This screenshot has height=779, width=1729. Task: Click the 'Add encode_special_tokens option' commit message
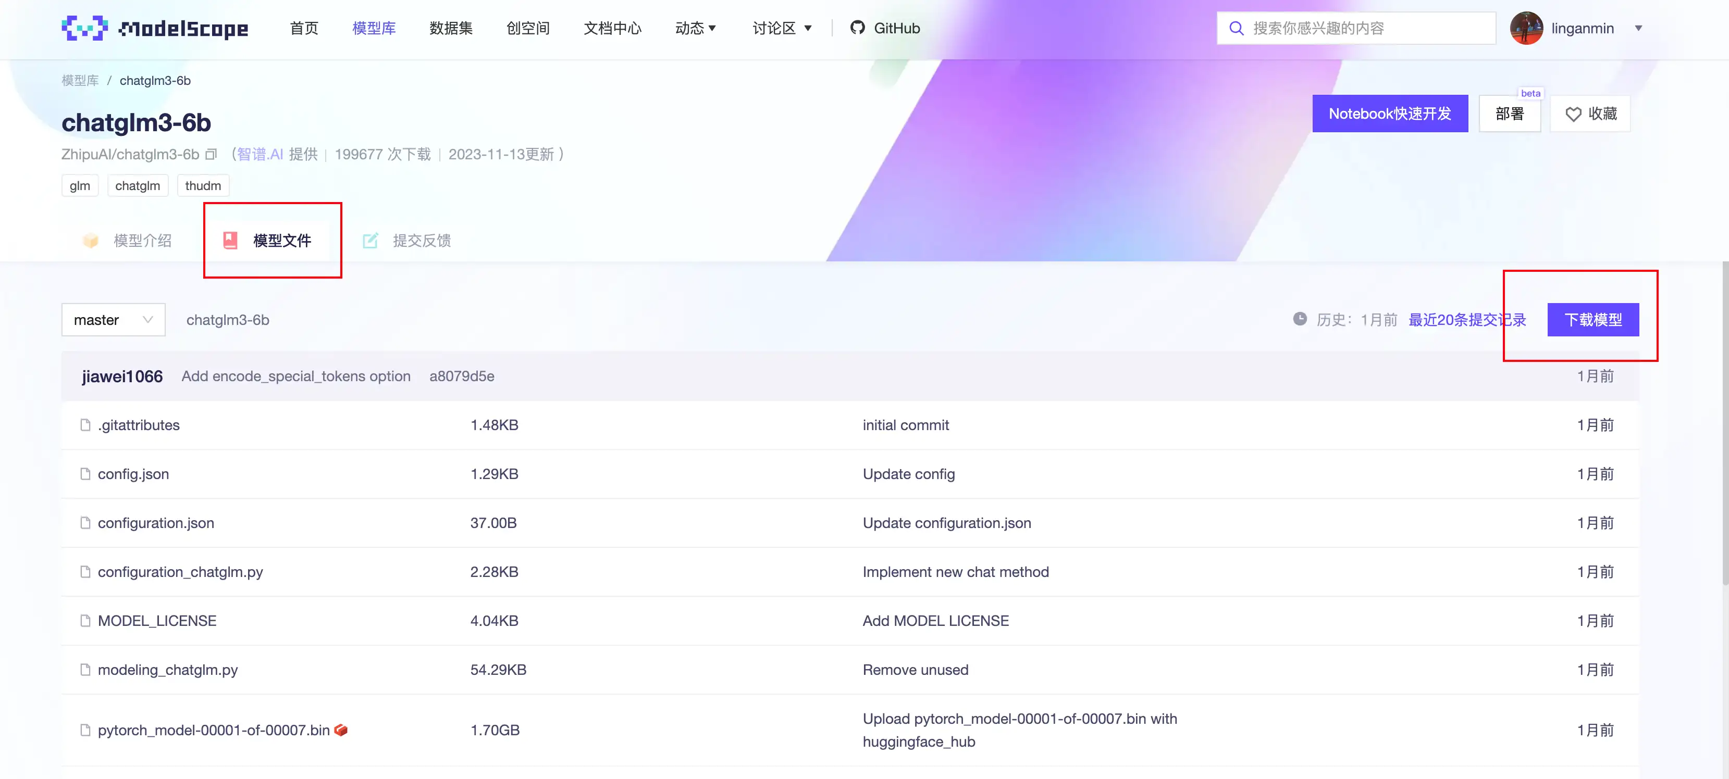point(296,376)
